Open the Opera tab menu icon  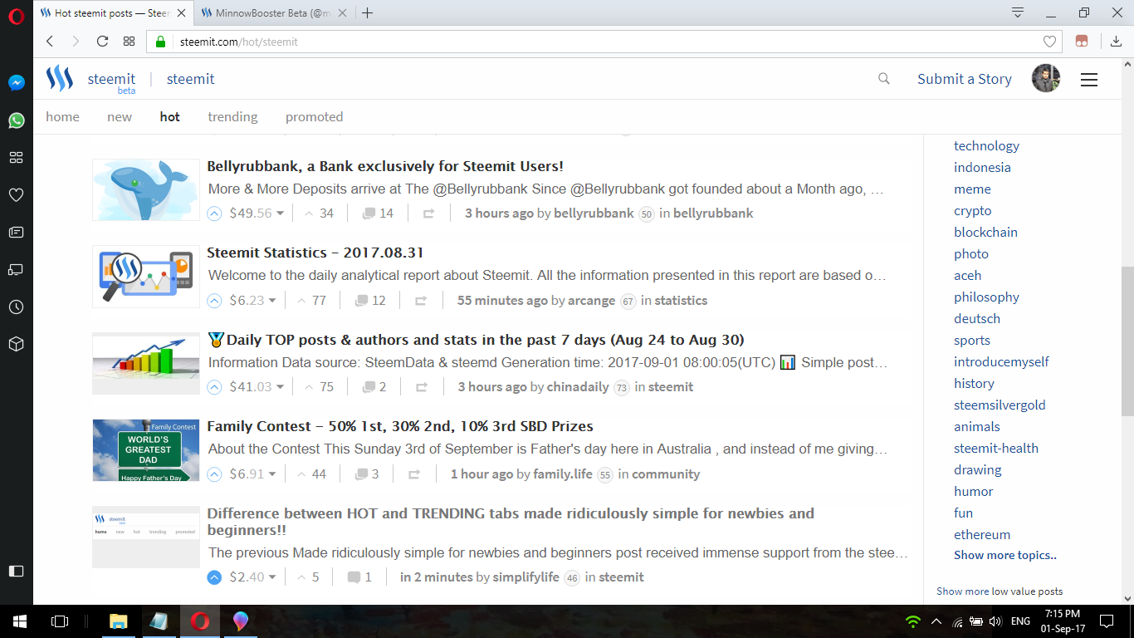[1018, 12]
